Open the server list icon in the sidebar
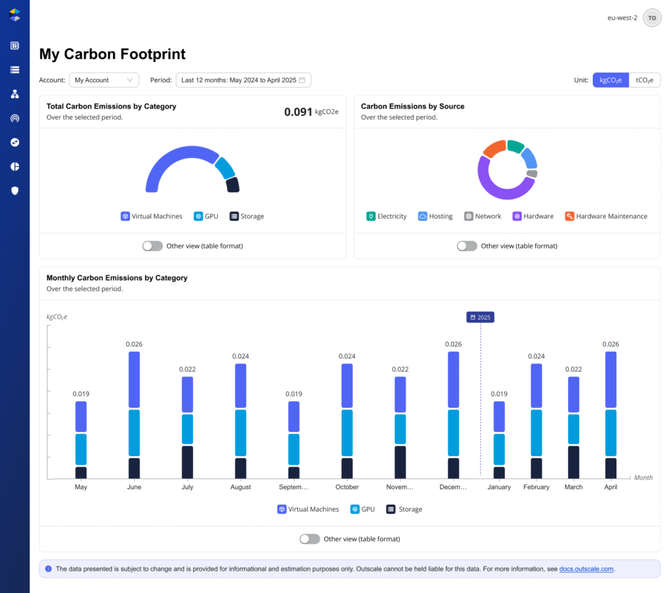The image size is (670, 593). pyautogui.click(x=14, y=69)
